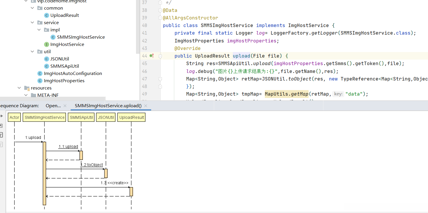Click the ImgHostProperties class icon

[40, 81]
